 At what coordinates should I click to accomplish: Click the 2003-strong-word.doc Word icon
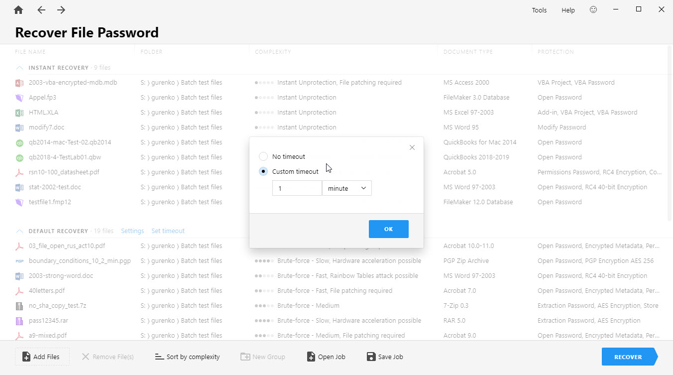tap(19, 276)
